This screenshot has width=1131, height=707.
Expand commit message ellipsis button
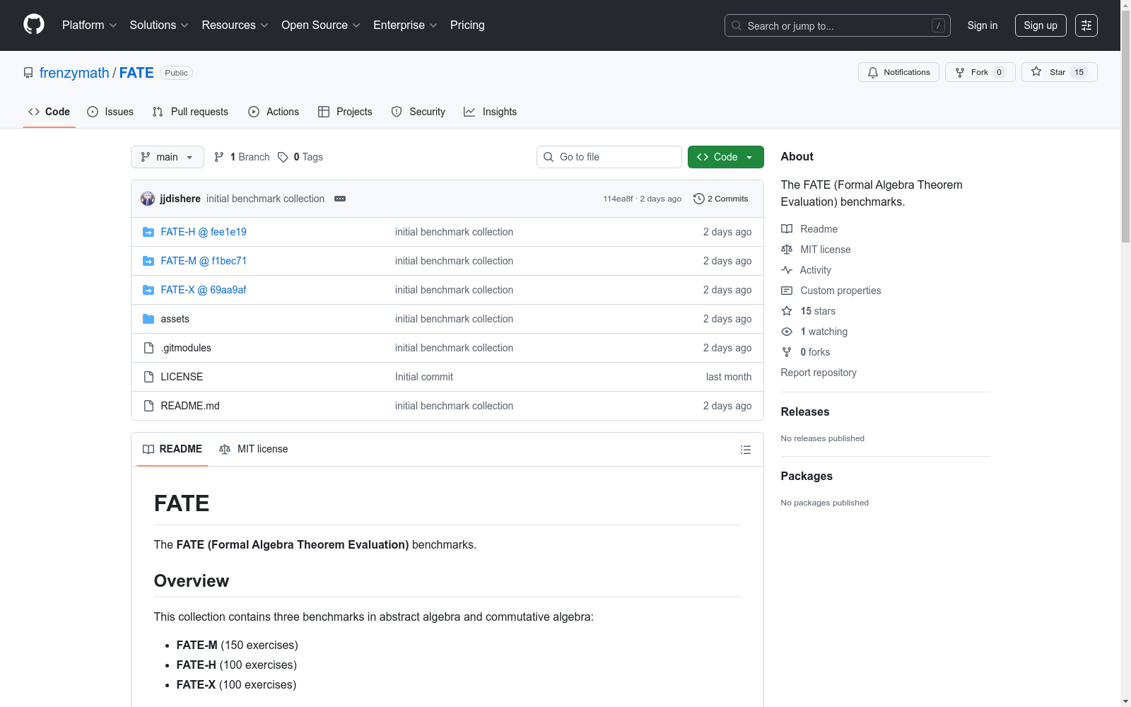point(340,199)
